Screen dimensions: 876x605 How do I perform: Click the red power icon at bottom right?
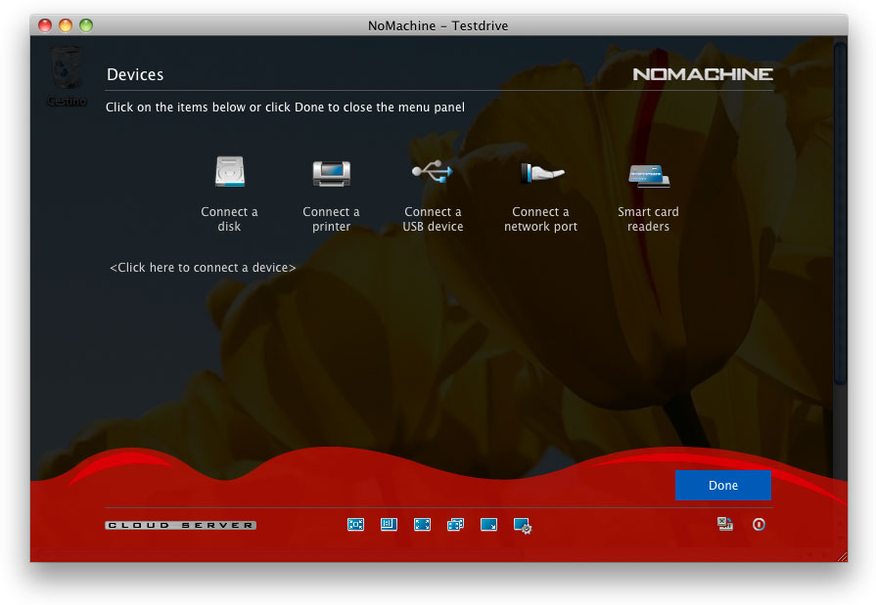(x=759, y=525)
